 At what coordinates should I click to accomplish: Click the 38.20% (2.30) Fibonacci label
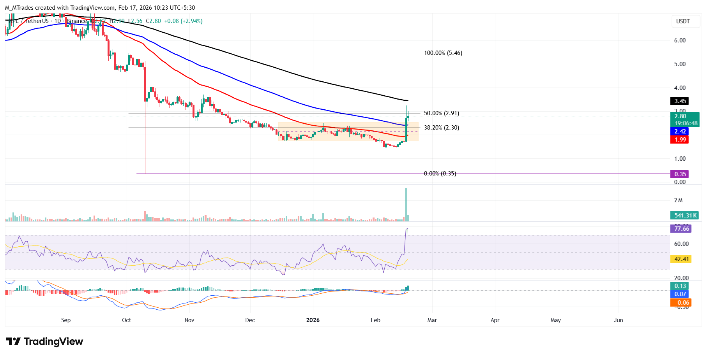click(441, 128)
